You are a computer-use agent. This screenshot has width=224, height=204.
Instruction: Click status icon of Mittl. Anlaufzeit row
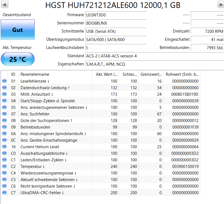point(4,94)
